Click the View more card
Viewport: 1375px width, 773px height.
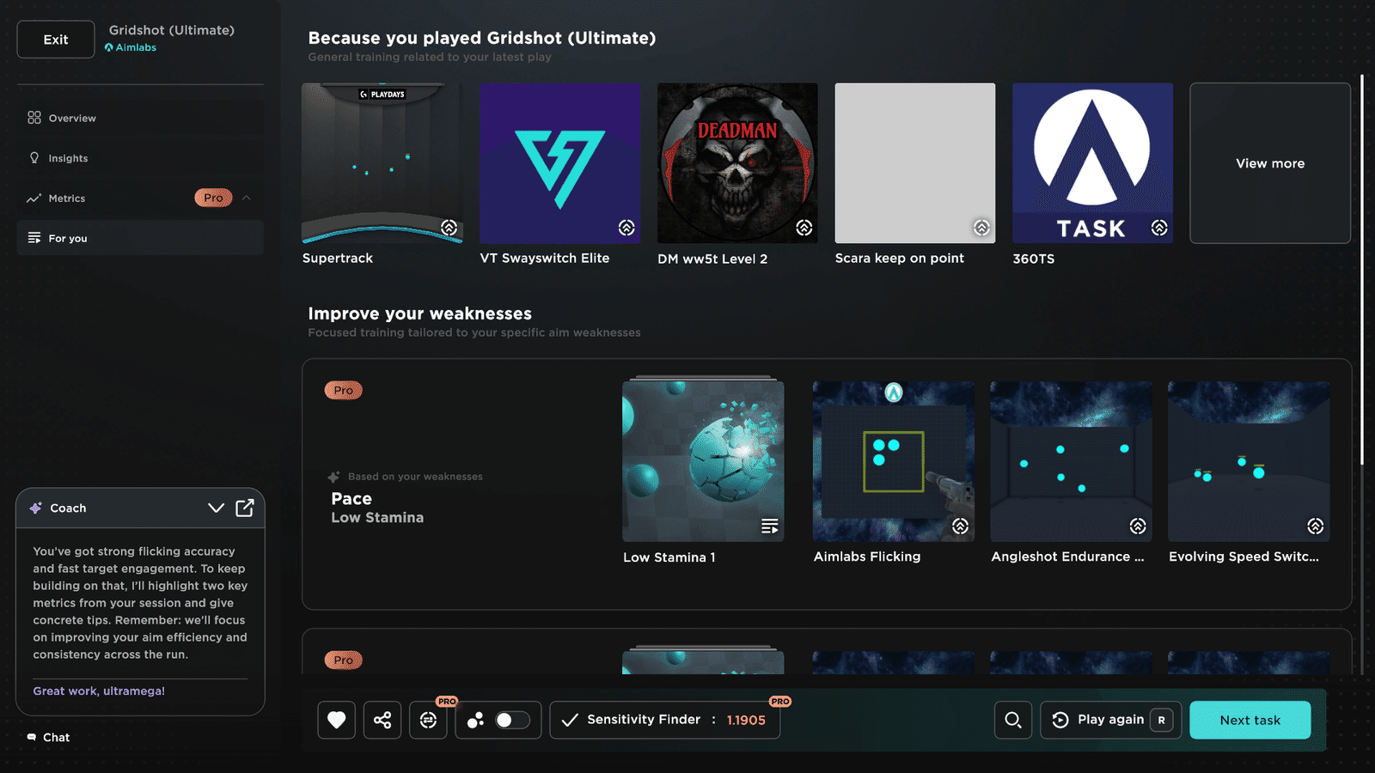pos(1270,163)
